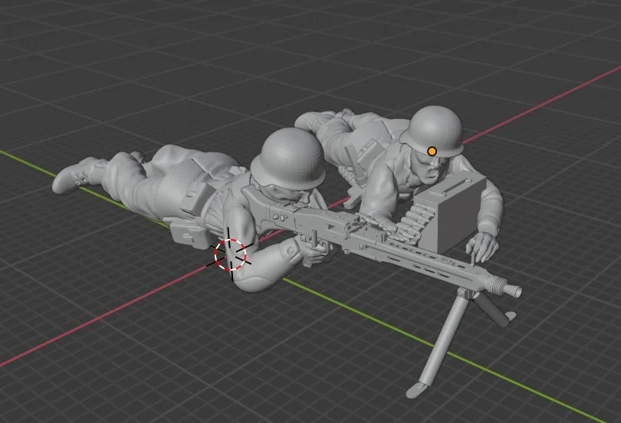Click the right soldier's helmet top
621x423 pixels.
click(435, 123)
